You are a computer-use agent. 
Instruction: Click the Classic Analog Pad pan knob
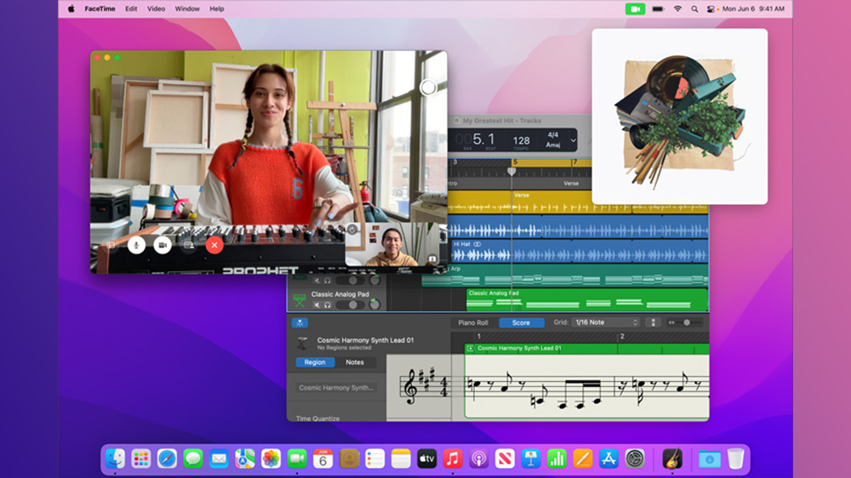(374, 304)
